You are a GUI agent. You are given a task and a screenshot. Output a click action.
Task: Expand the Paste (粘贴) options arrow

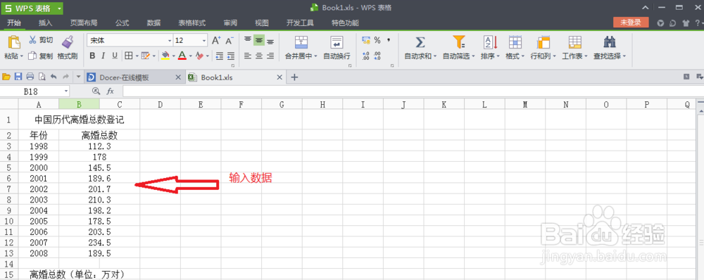coord(22,56)
